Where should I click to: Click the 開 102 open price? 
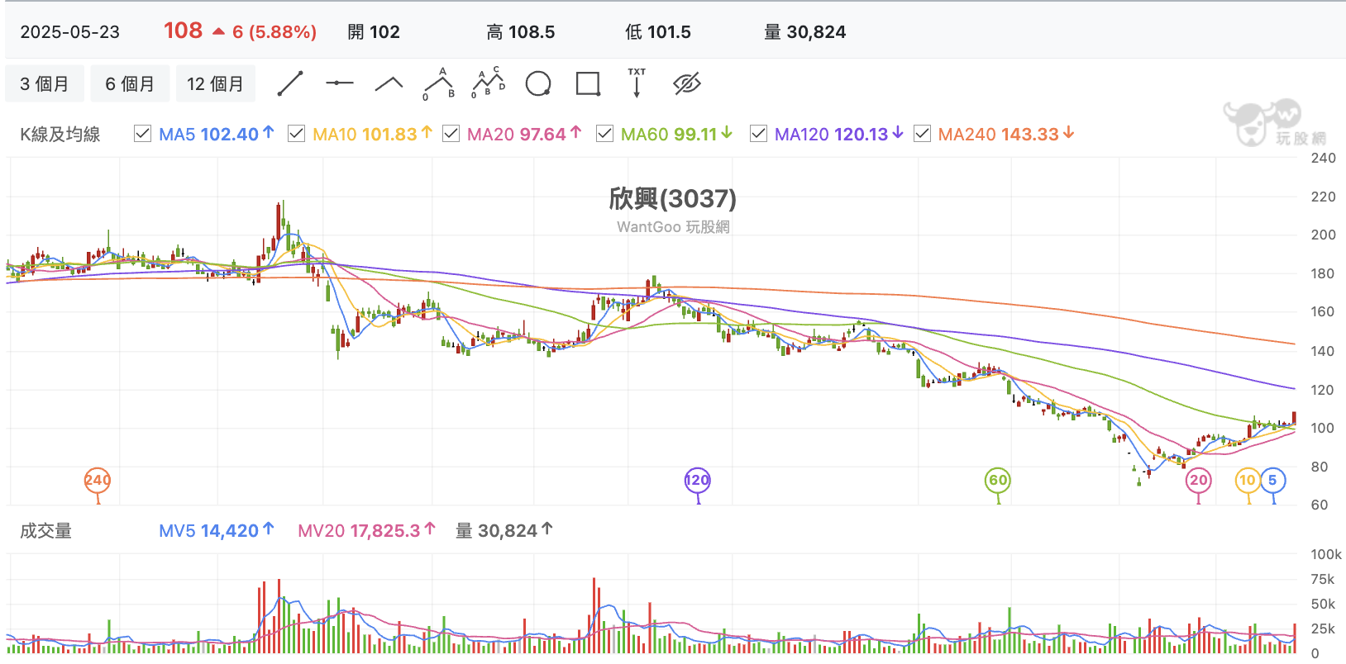[x=374, y=32]
